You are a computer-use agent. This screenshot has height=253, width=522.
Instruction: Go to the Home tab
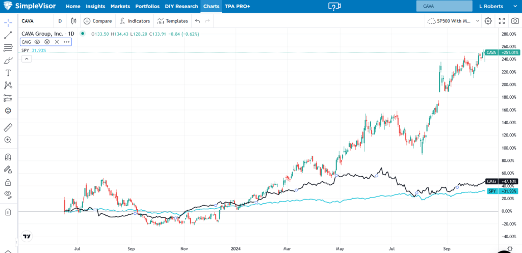pyautogui.click(x=73, y=6)
